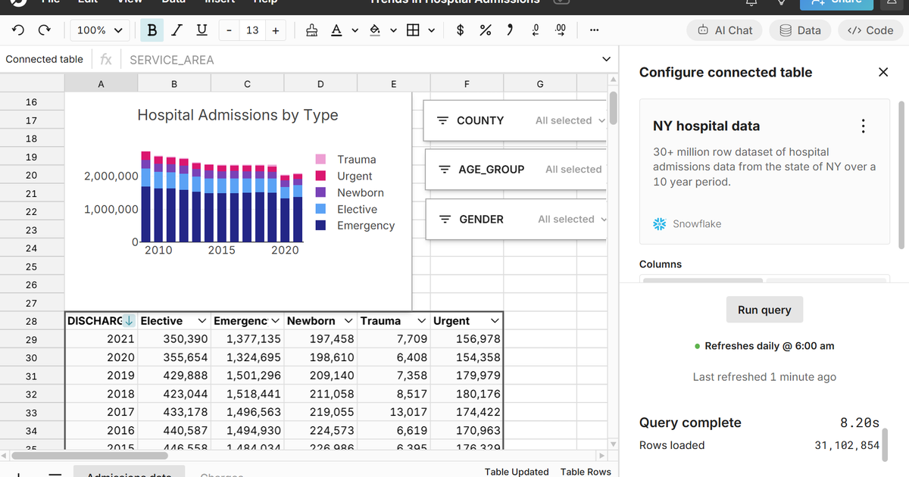Click the Emergency legend color swatch
Viewport: 909px width, 477px height.
(x=321, y=226)
